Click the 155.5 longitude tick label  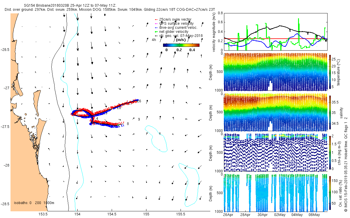coord(181,215)
